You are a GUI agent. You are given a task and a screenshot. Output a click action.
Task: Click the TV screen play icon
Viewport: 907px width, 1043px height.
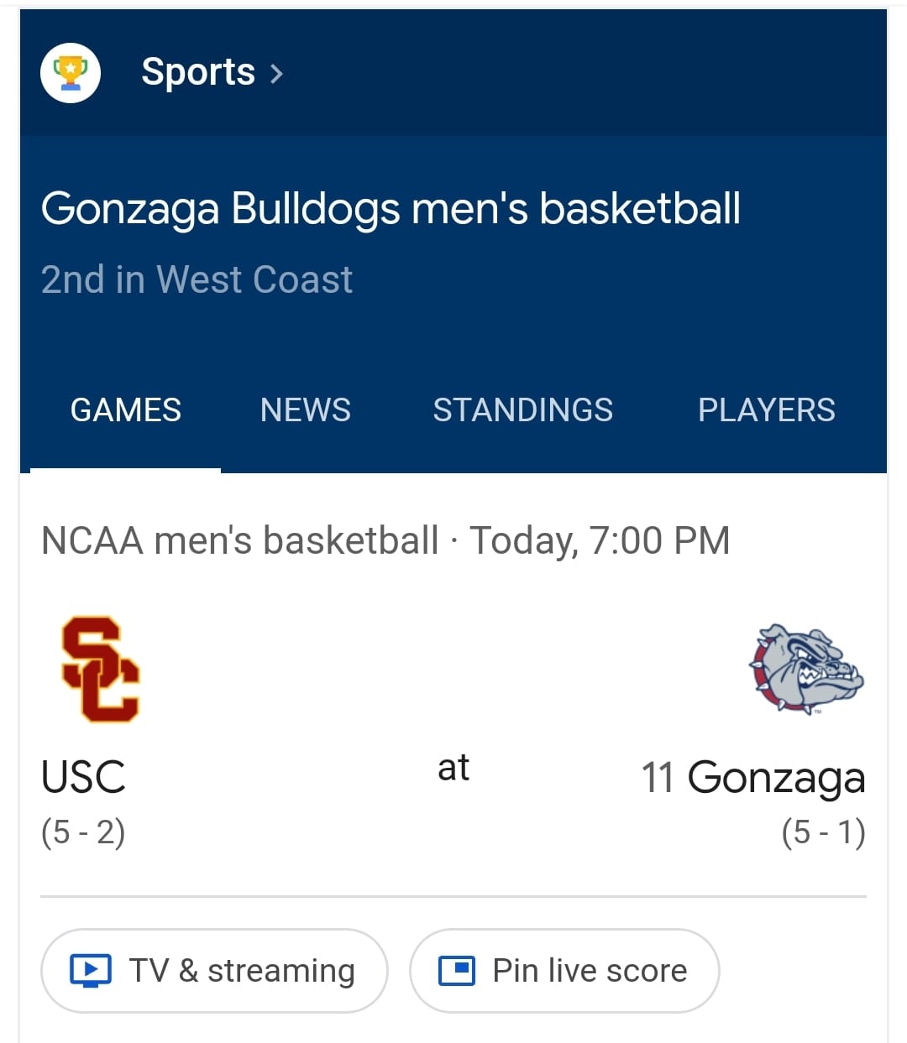(x=91, y=971)
